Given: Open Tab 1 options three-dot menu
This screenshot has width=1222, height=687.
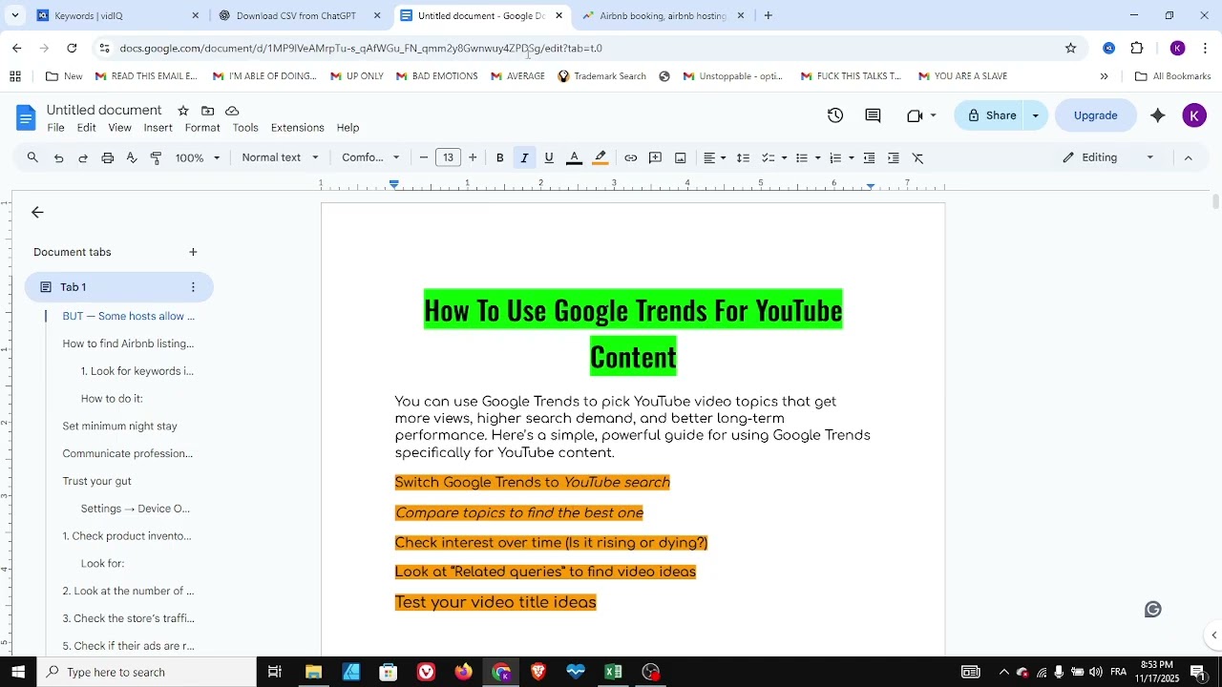Looking at the screenshot, I should point(193,287).
